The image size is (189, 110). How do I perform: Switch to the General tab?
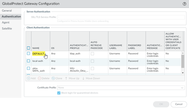pos(7,11)
